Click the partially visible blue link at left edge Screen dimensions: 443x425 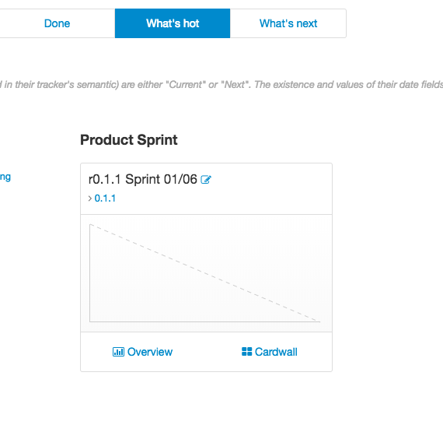5,177
